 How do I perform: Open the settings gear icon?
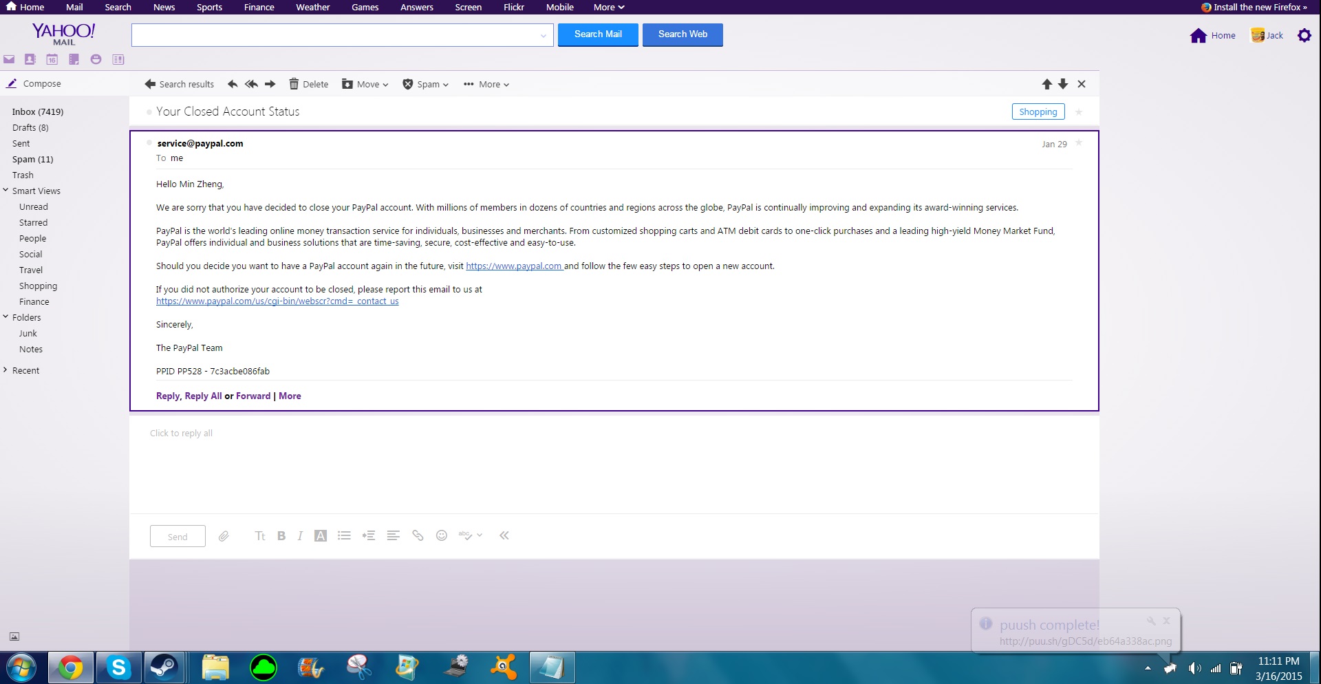click(x=1304, y=35)
